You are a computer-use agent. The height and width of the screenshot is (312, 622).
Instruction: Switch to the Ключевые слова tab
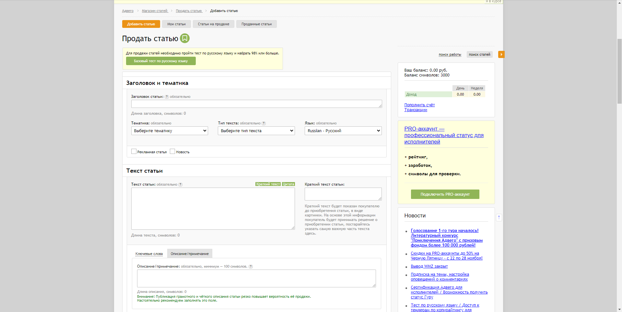[x=149, y=254]
